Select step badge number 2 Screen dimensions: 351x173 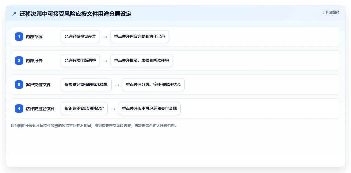click(19, 61)
